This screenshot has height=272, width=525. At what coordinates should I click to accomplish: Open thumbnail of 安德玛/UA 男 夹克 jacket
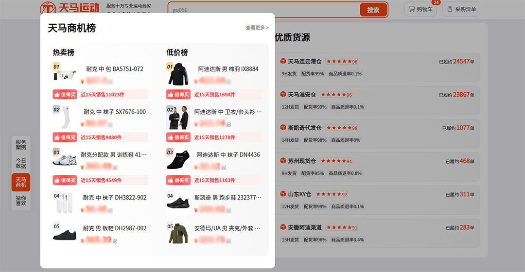(x=178, y=234)
